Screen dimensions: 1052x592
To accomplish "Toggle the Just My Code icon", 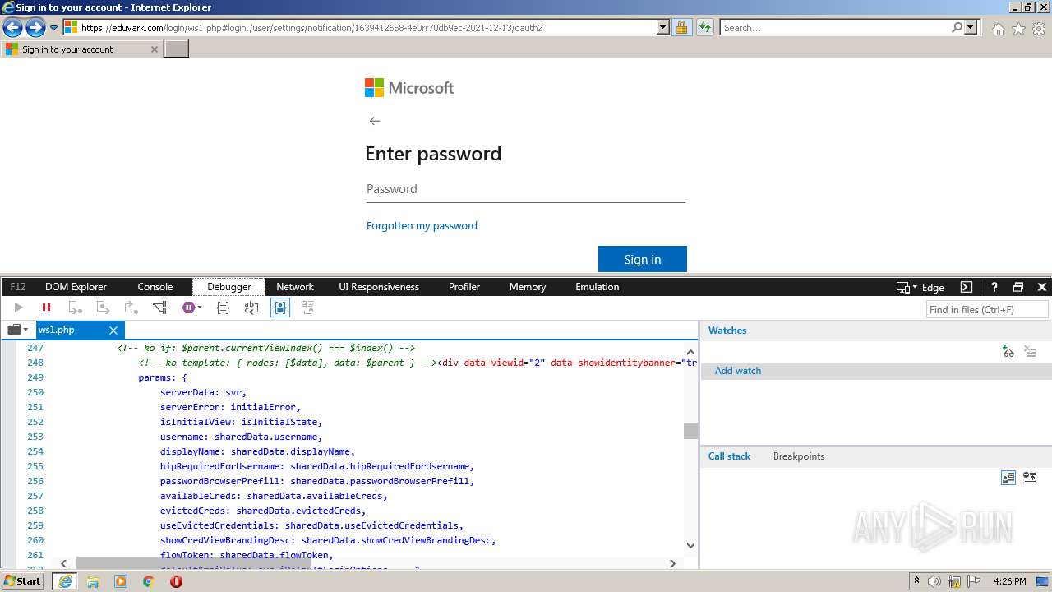I will (280, 308).
